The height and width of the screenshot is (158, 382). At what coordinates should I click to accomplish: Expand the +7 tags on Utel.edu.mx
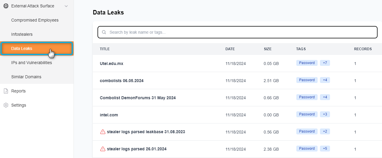click(x=325, y=63)
